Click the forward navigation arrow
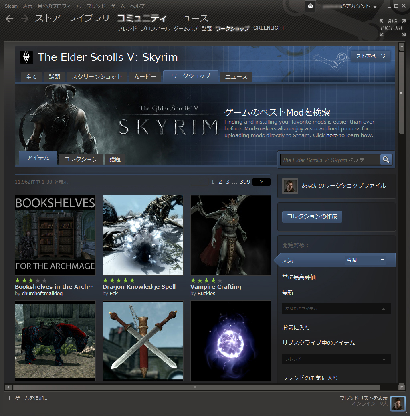 click(x=24, y=18)
